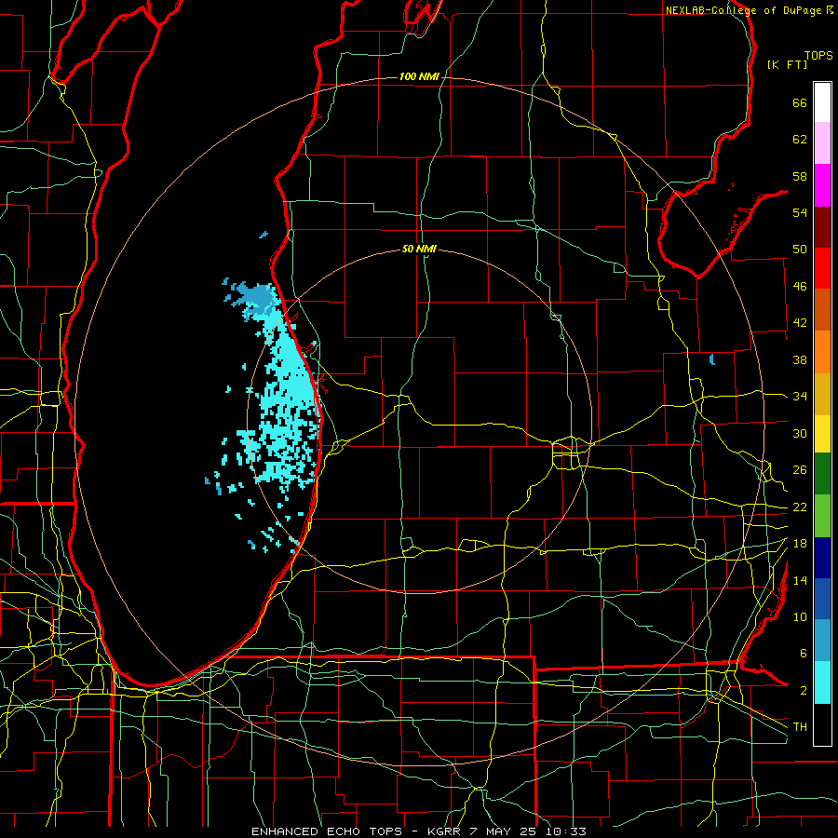The height and width of the screenshot is (838, 838).
Task: Select the light green legend band
Action: 822,516
